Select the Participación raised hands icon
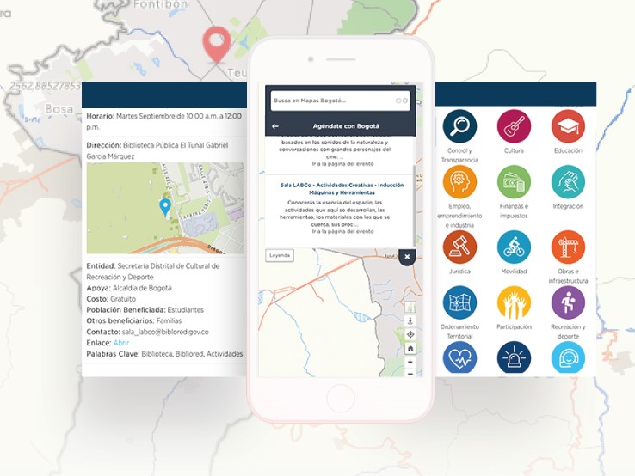The height and width of the screenshot is (476, 635). tap(514, 302)
